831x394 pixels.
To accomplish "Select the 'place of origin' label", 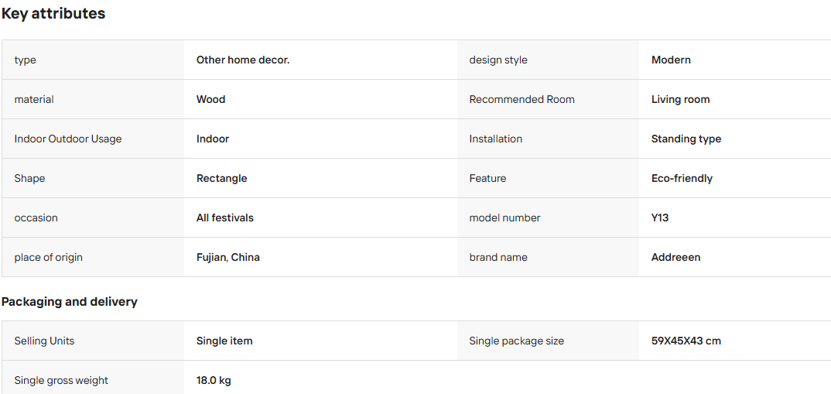I will click(48, 257).
